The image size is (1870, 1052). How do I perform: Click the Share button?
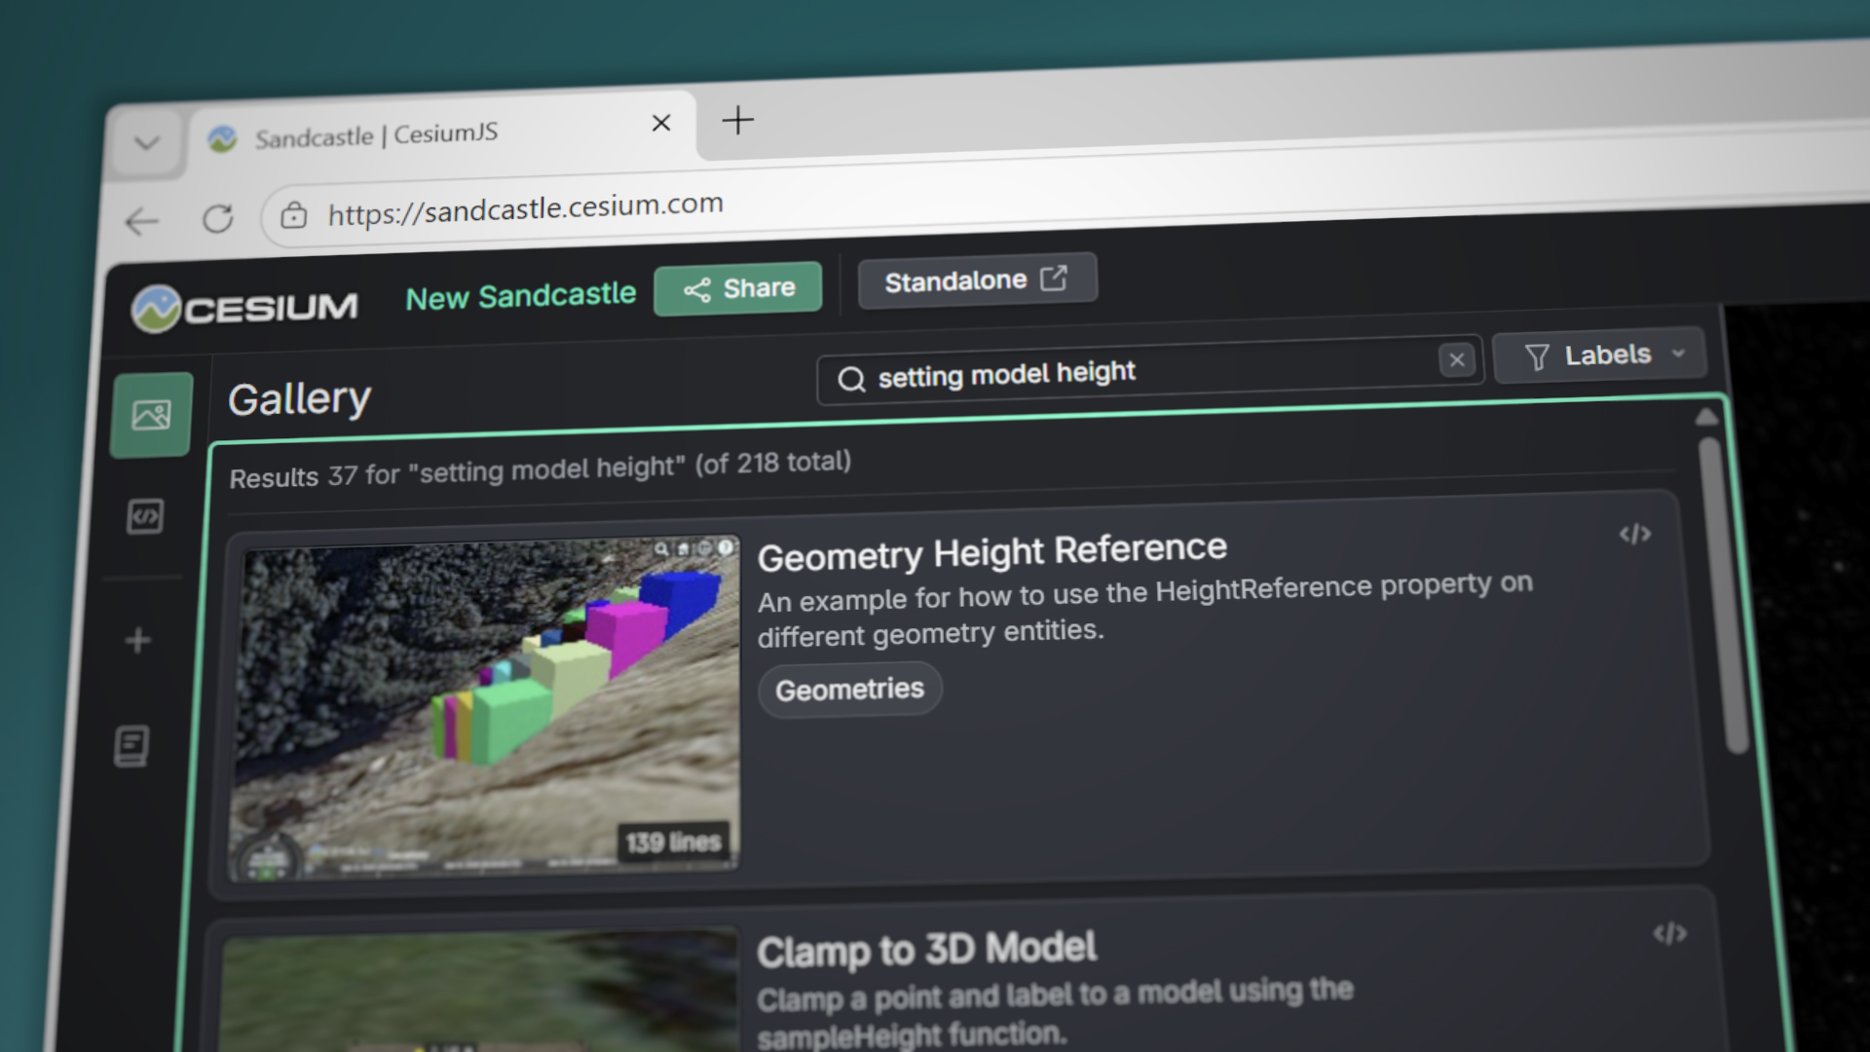click(737, 287)
